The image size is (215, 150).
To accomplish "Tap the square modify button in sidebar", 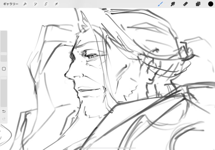I will coord(4,69).
